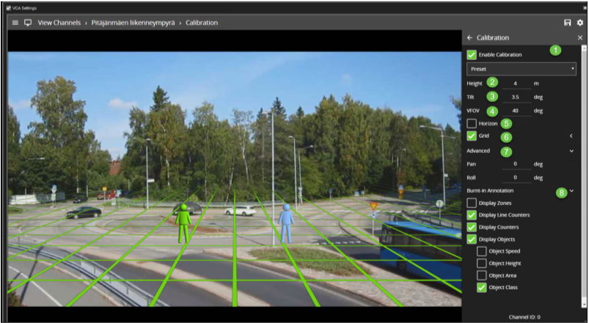Select the green mimic person on grid

tap(183, 223)
